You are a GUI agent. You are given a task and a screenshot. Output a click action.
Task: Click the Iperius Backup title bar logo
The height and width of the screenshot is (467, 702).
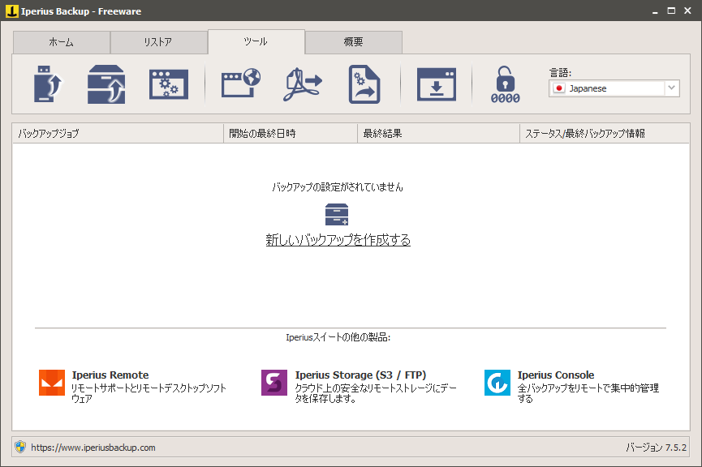coord(11,11)
